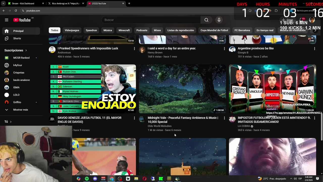Open baulo anakeve subscription
Screen dimensions: 323x182
point(21,80)
